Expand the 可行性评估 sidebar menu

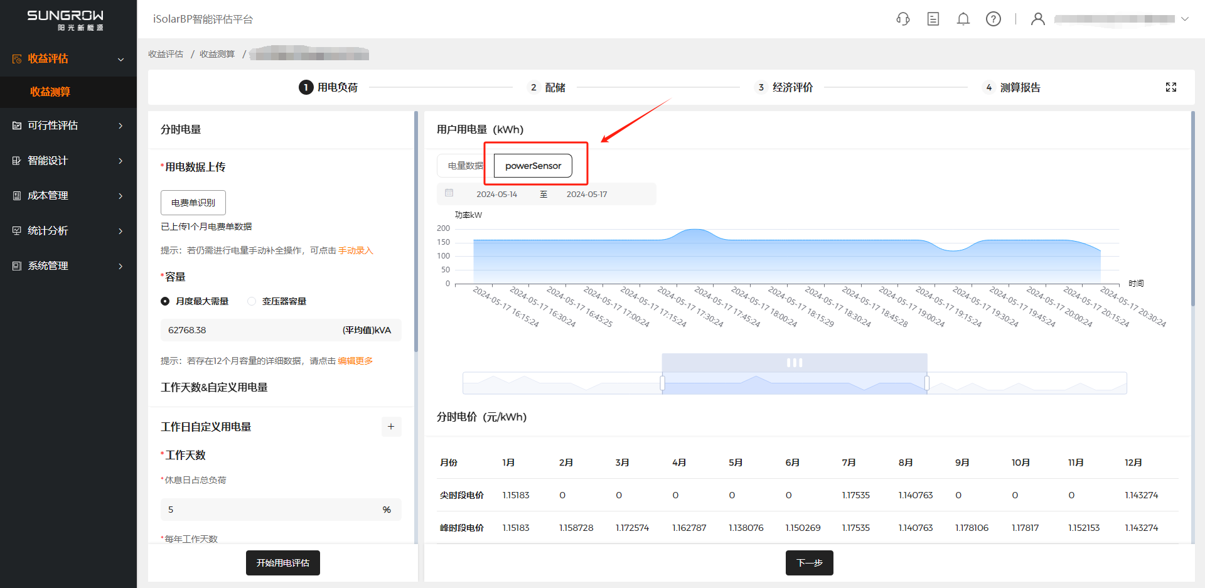click(68, 126)
